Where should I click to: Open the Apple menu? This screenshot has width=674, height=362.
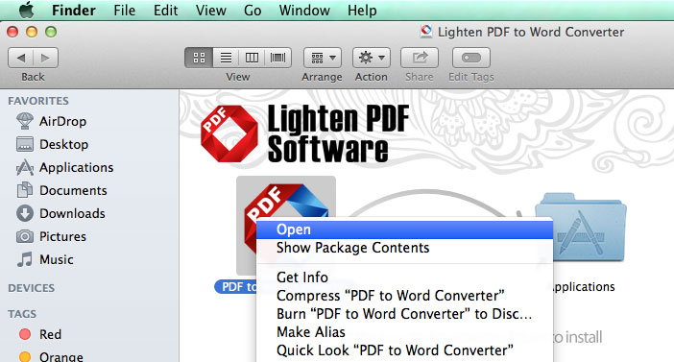[27, 10]
